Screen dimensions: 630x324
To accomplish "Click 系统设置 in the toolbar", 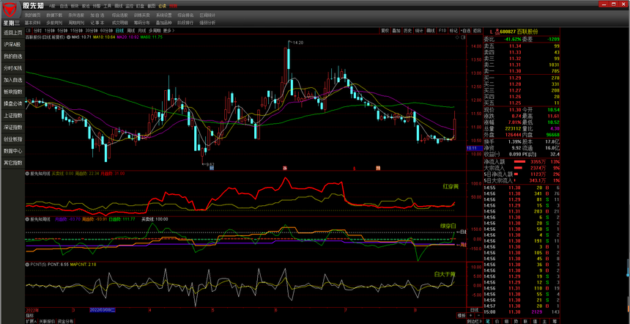I will [163, 15].
